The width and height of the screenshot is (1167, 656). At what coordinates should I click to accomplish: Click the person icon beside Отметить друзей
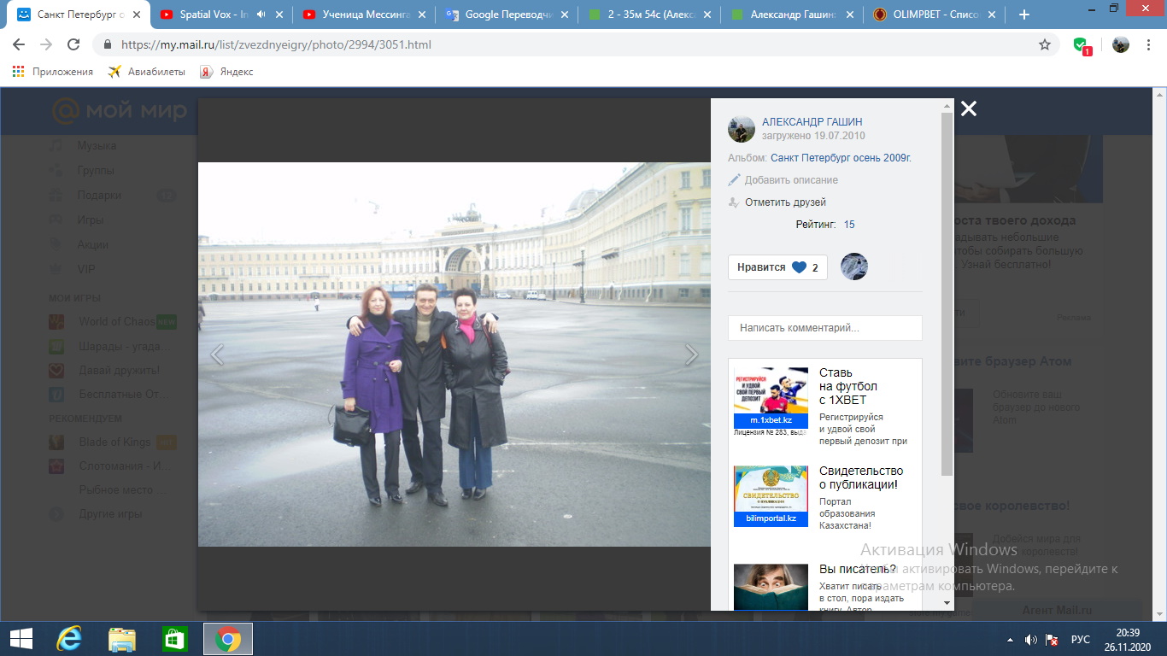click(734, 202)
